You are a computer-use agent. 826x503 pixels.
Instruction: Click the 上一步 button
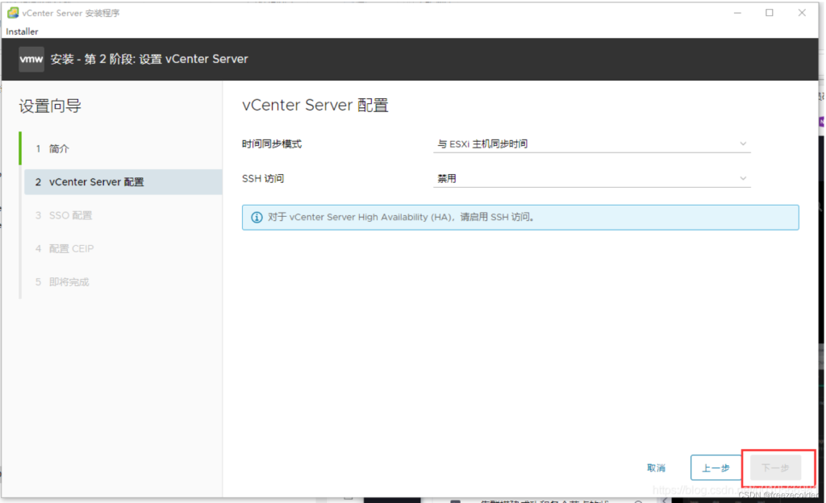716,468
